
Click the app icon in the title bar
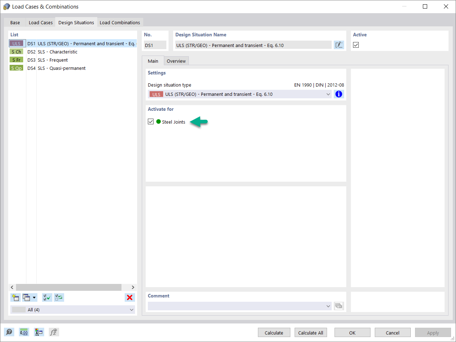[6, 6]
